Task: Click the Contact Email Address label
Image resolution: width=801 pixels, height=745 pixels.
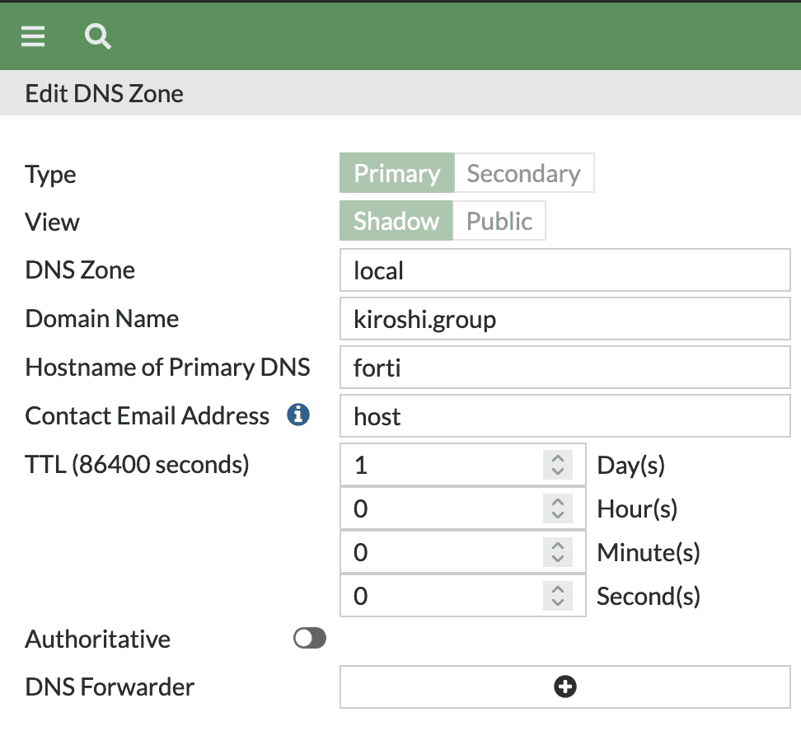Action: point(148,415)
